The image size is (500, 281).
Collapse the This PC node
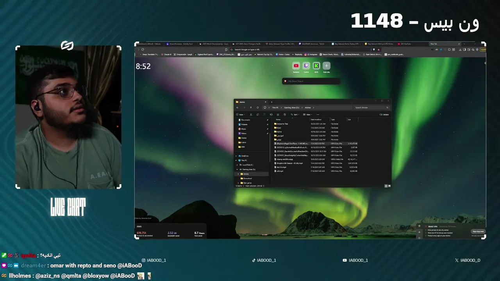click(x=236, y=160)
